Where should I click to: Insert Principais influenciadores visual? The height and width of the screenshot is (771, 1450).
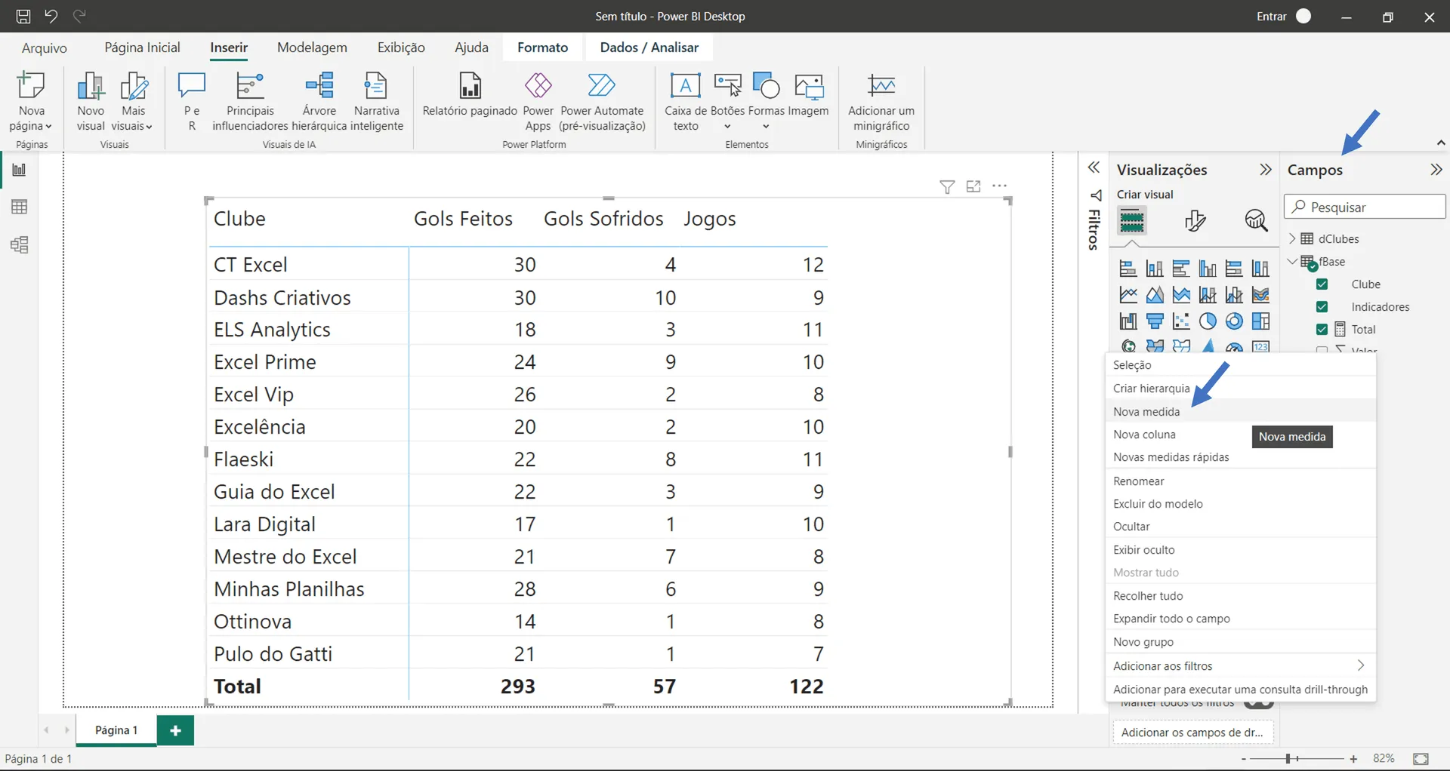[250, 102]
